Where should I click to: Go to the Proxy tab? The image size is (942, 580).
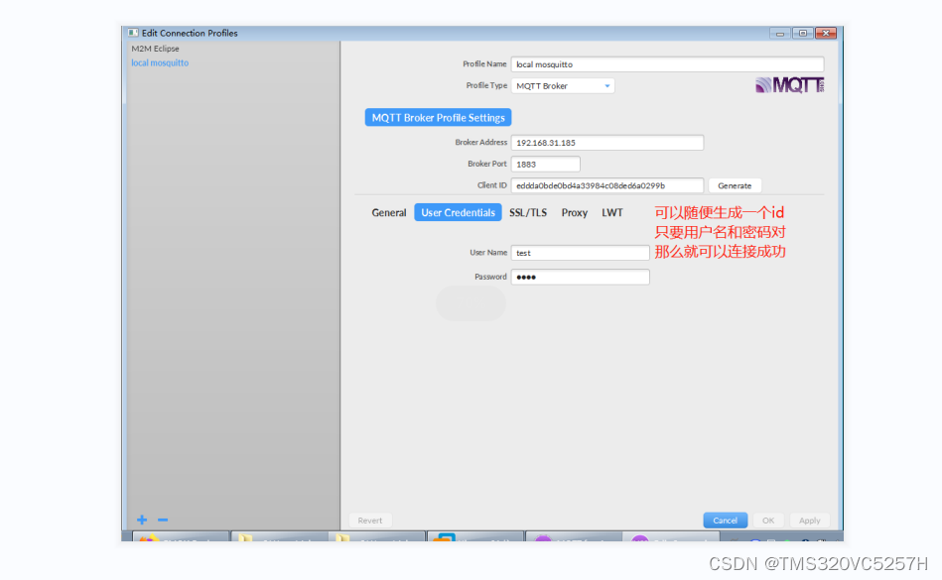575,212
